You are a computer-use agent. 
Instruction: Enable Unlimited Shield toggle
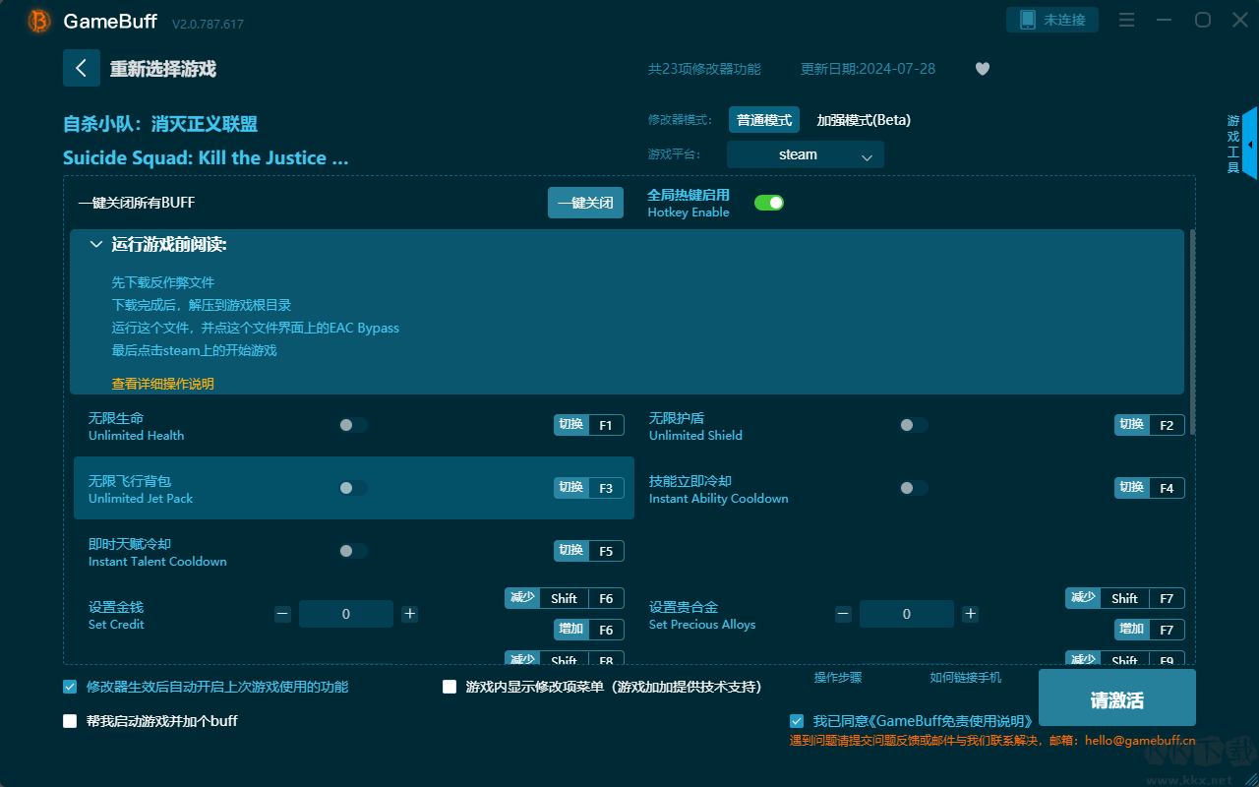[x=914, y=425]
